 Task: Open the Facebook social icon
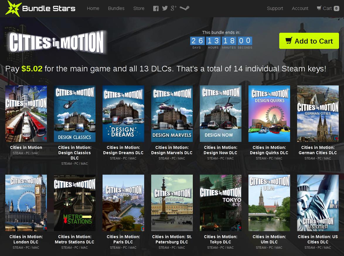[x=156, y=8]
